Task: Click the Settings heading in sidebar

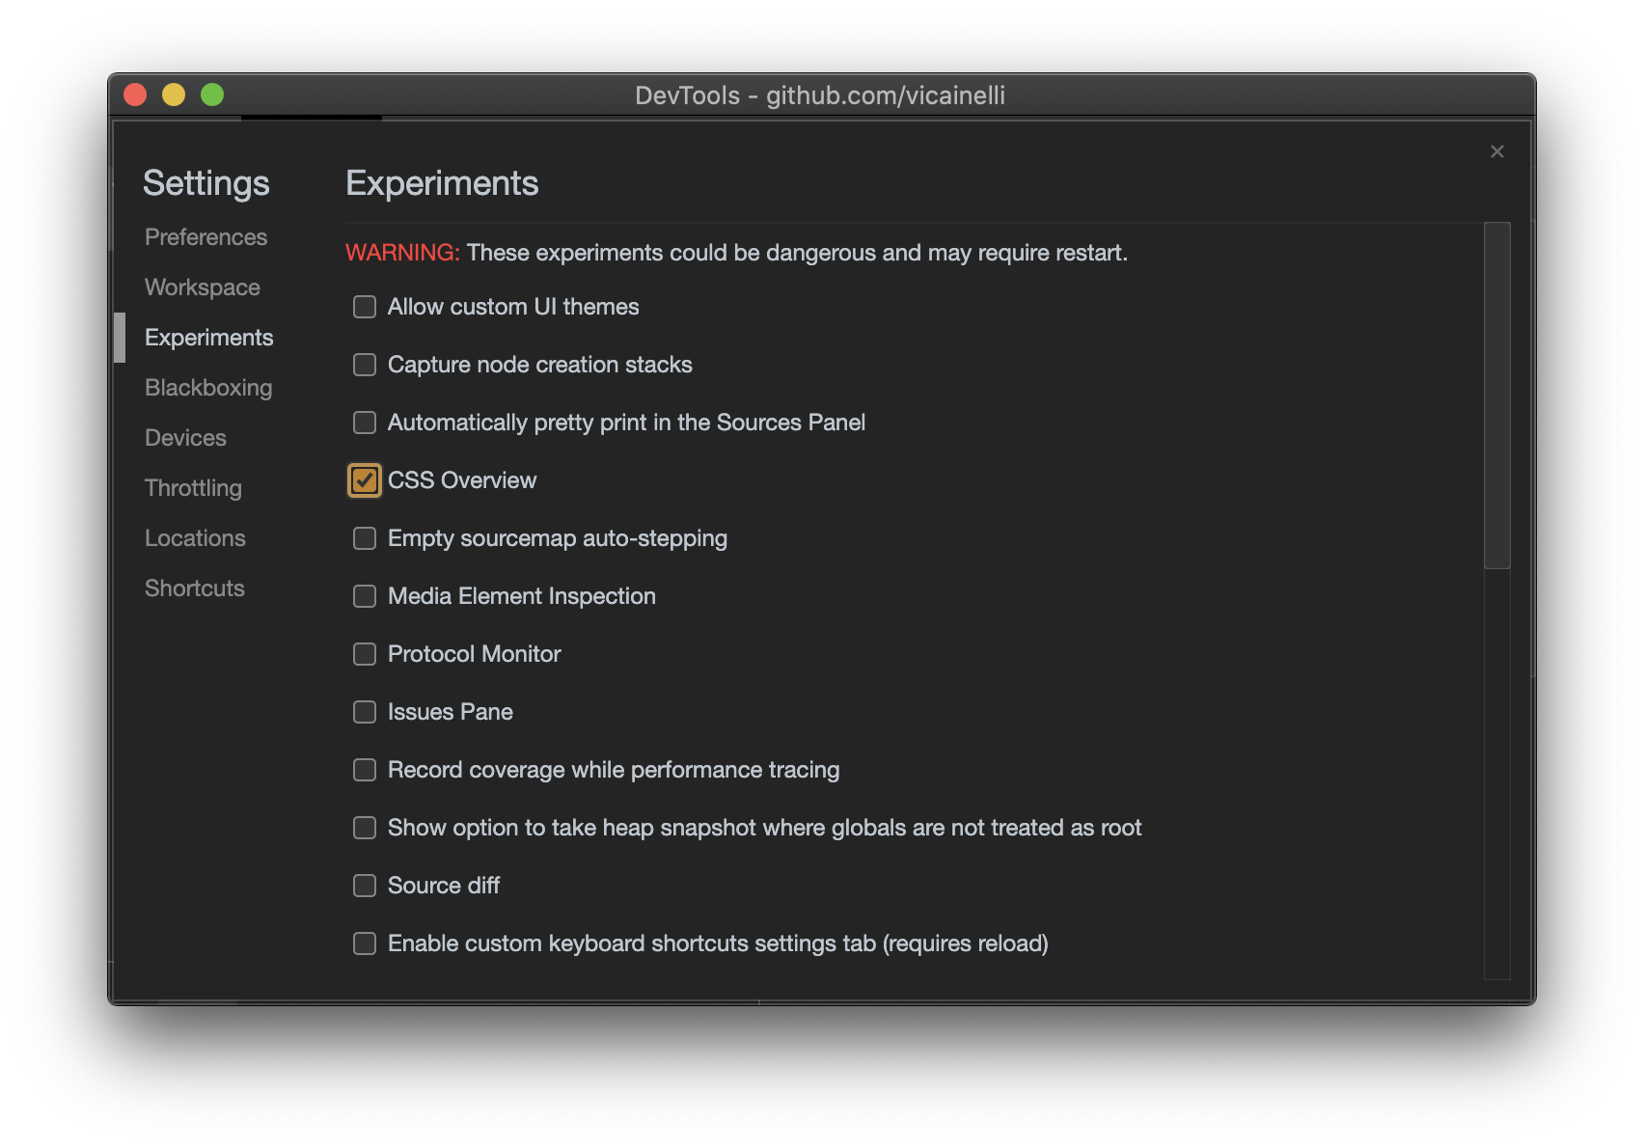Action: (206, 183)
